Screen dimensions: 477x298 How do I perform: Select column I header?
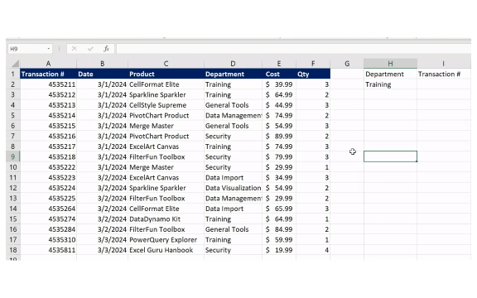tap(444, 64)
